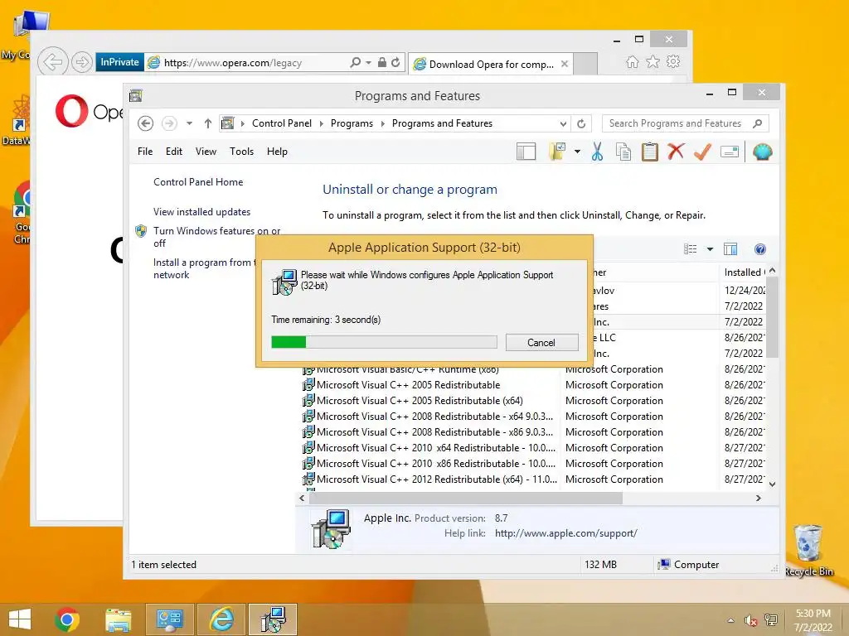
Task: Click the Installed On column header
Action: 744,272
